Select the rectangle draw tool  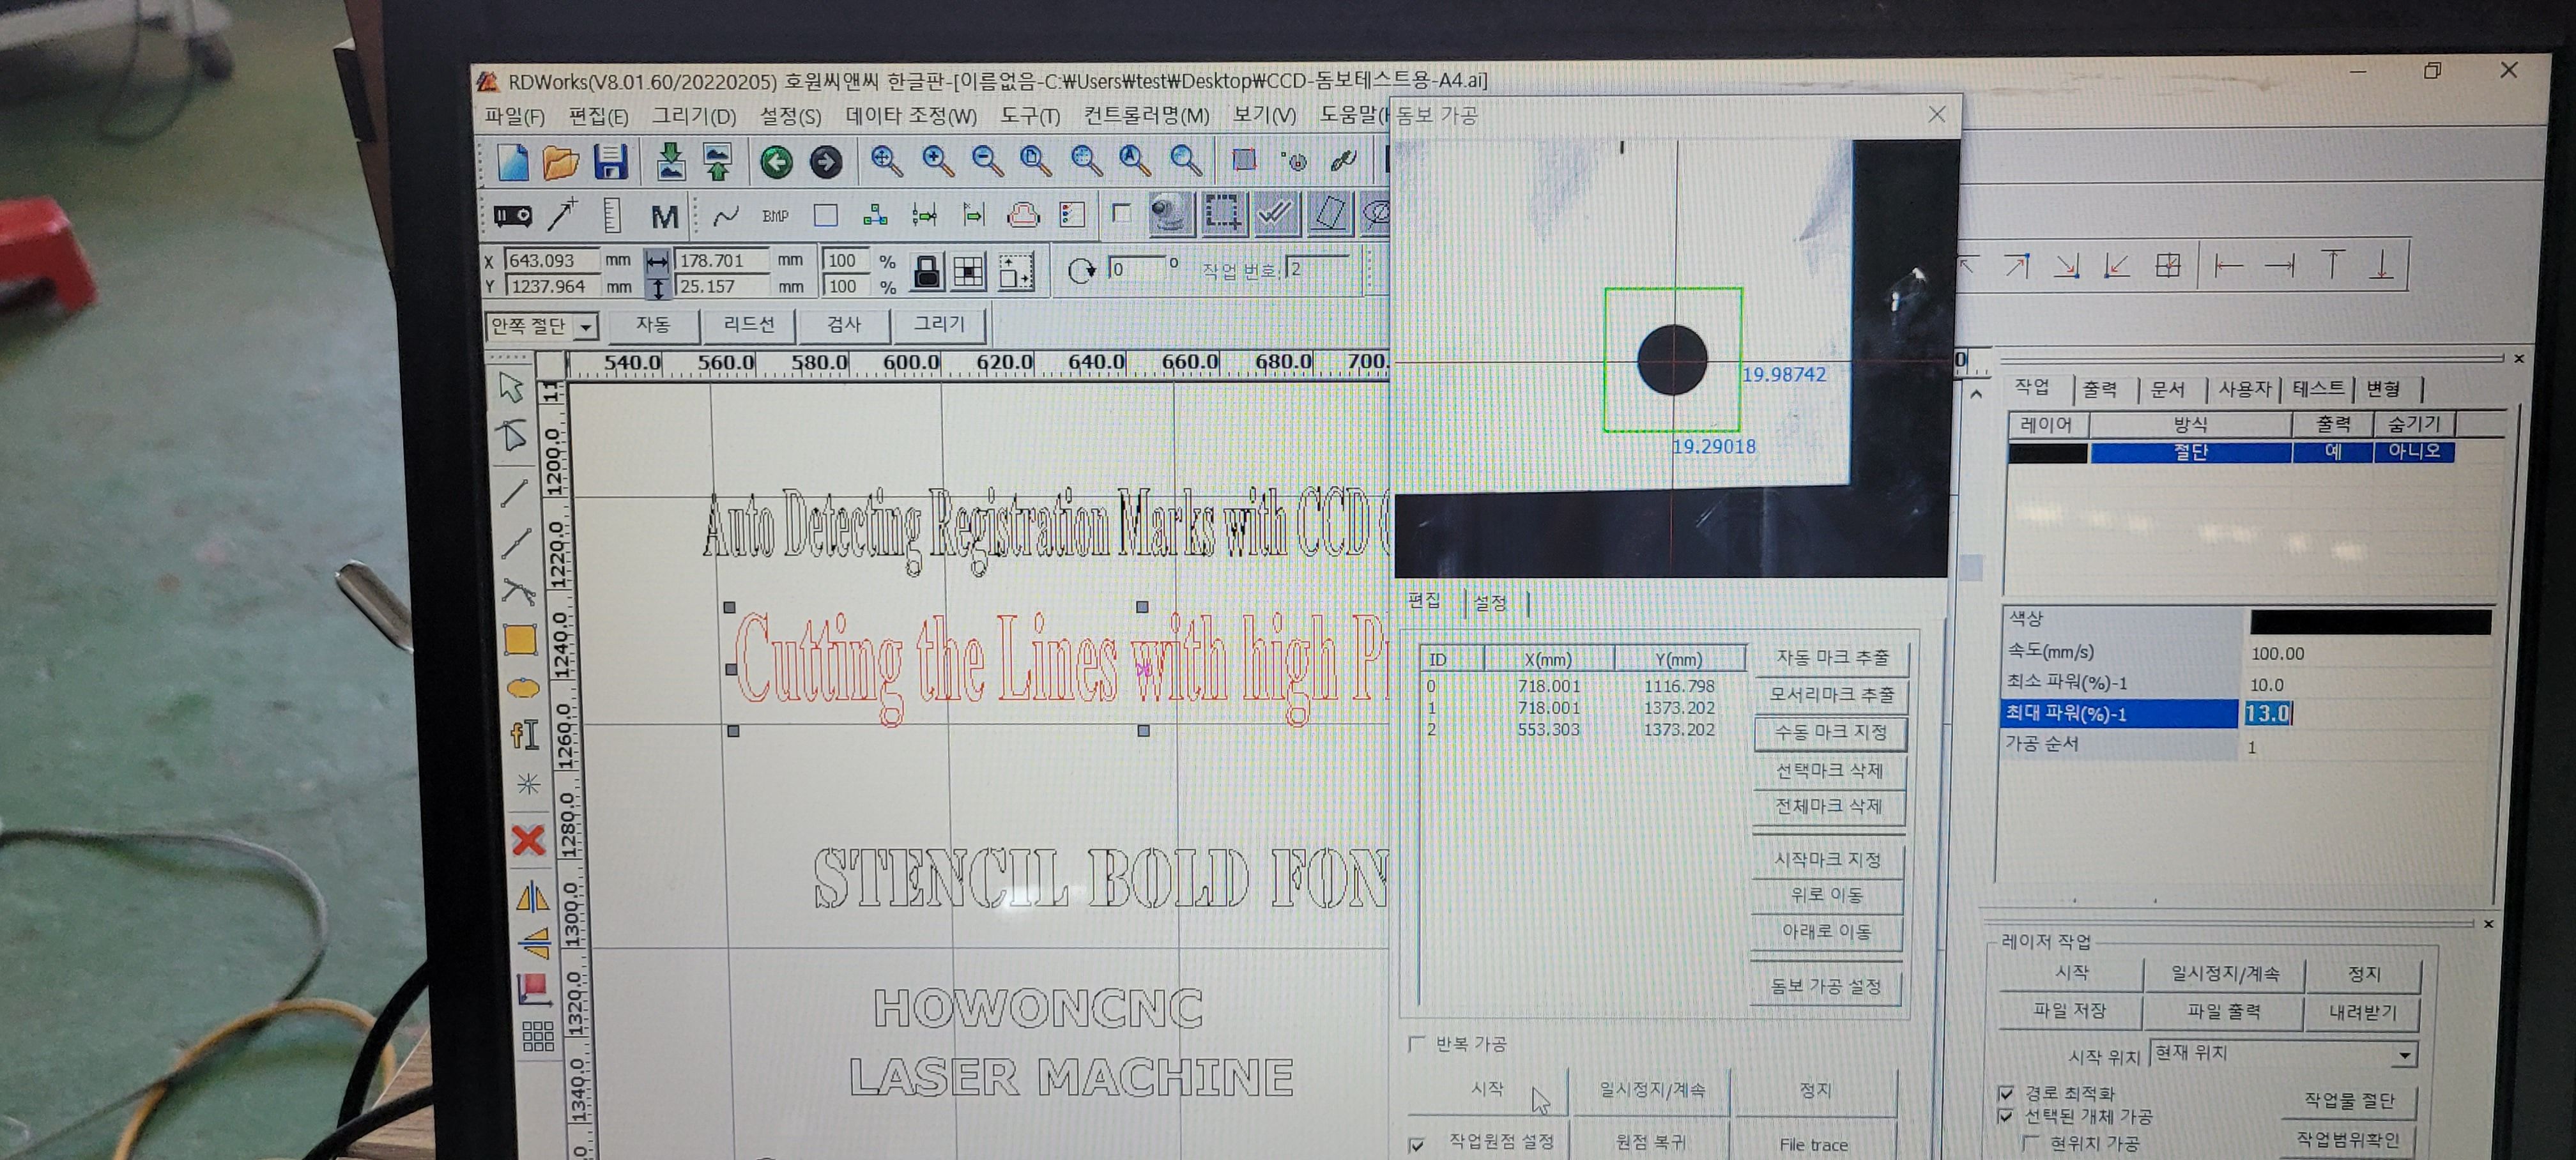coord(521,640)
